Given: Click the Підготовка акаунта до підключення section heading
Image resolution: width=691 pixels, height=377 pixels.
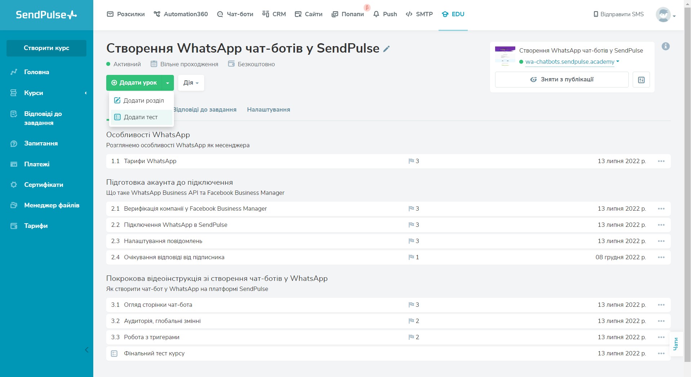Looking at the screenshot, I should tap(170, 182).
